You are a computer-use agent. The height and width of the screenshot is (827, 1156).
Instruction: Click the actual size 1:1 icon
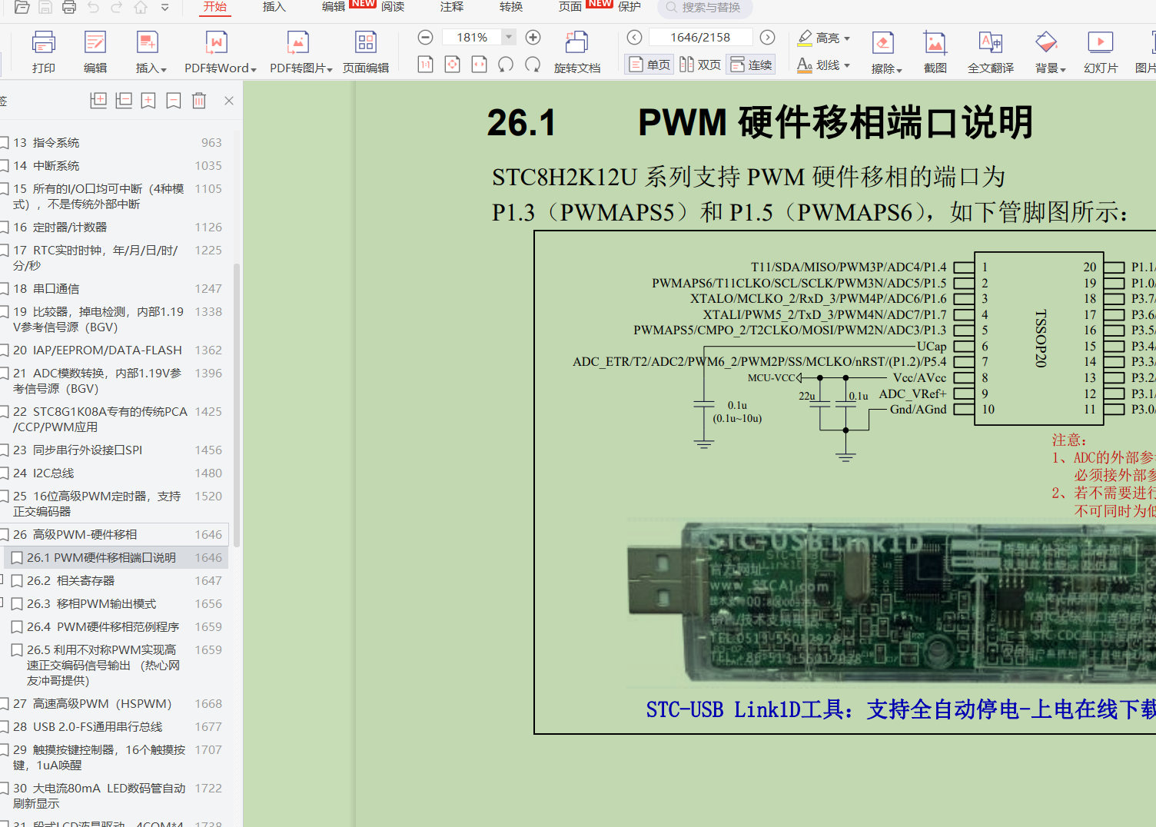tap(425, 65)
